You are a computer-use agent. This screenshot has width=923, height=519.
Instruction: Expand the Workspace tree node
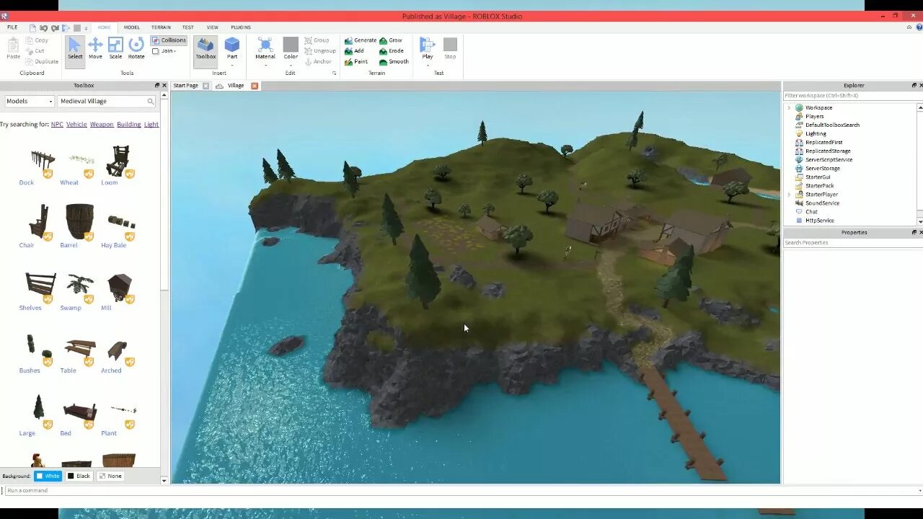click(789, 107)
